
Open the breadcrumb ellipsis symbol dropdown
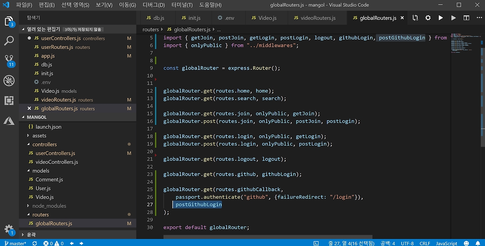tap(219, 29)
